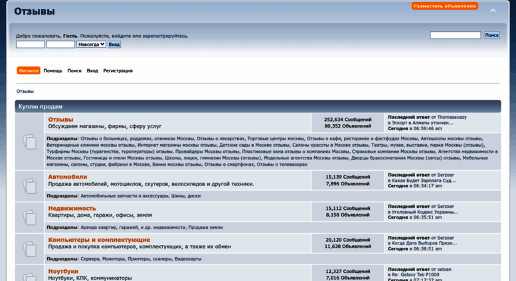Image resolution: width=516 pixels, height=281 pixels.
Task: Open Гостиницы и отели Москвы отзывы
Action: pos(123,158)
